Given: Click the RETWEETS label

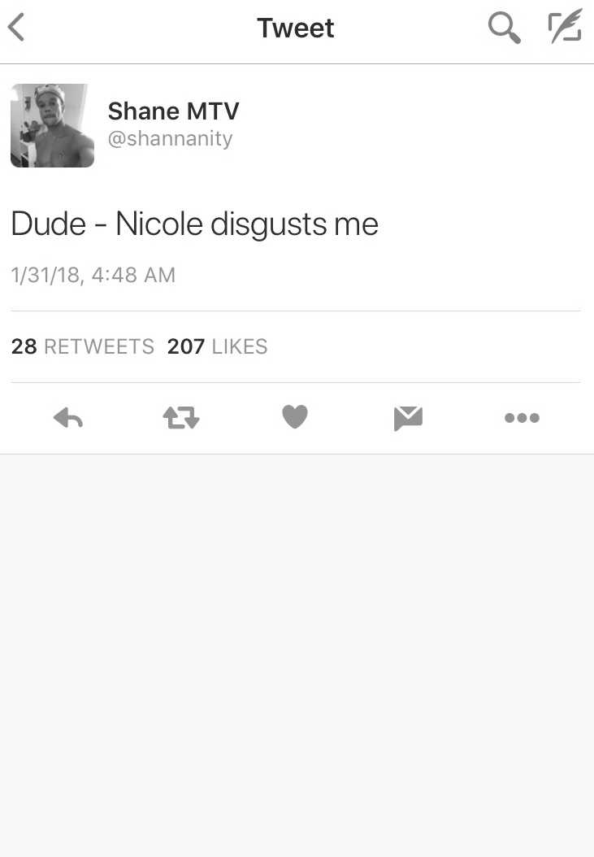Looking at the screenshot, I should [99, 346].
